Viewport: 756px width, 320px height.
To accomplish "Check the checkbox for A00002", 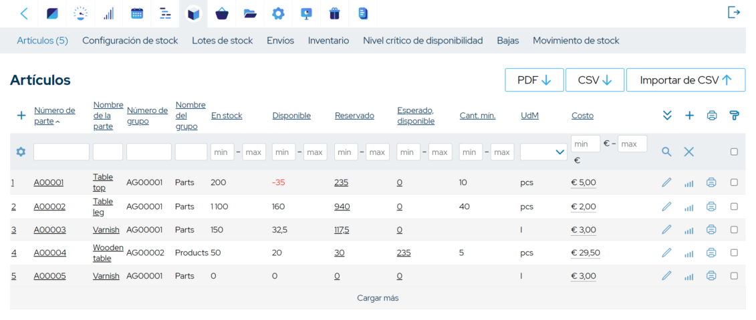I will [734, 206].
